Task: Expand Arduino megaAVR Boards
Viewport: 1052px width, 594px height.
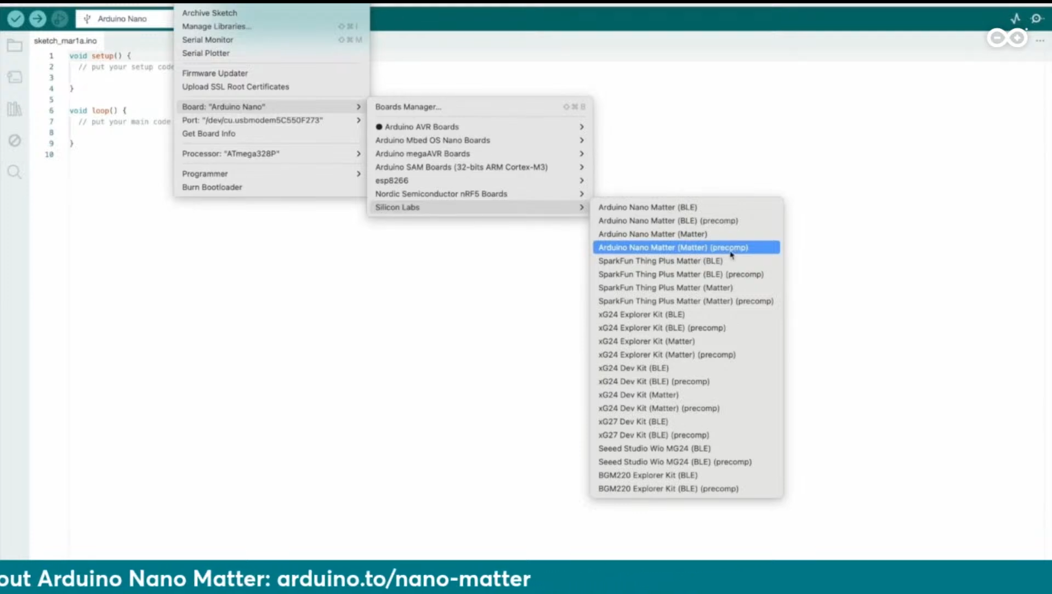Action: pos(480,153)
